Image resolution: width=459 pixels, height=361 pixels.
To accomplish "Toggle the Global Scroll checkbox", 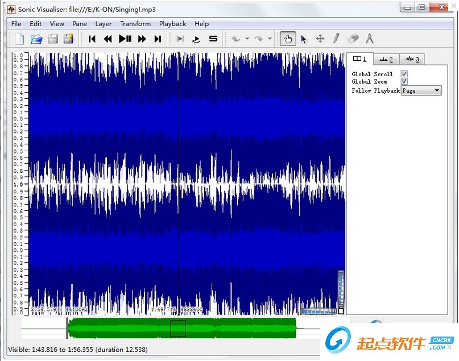I will pyautogui.click(x=404, y=74).
